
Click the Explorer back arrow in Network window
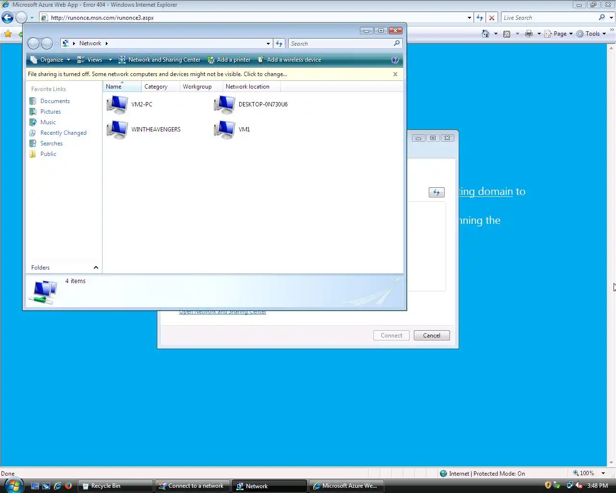click(x=33, y=43)
